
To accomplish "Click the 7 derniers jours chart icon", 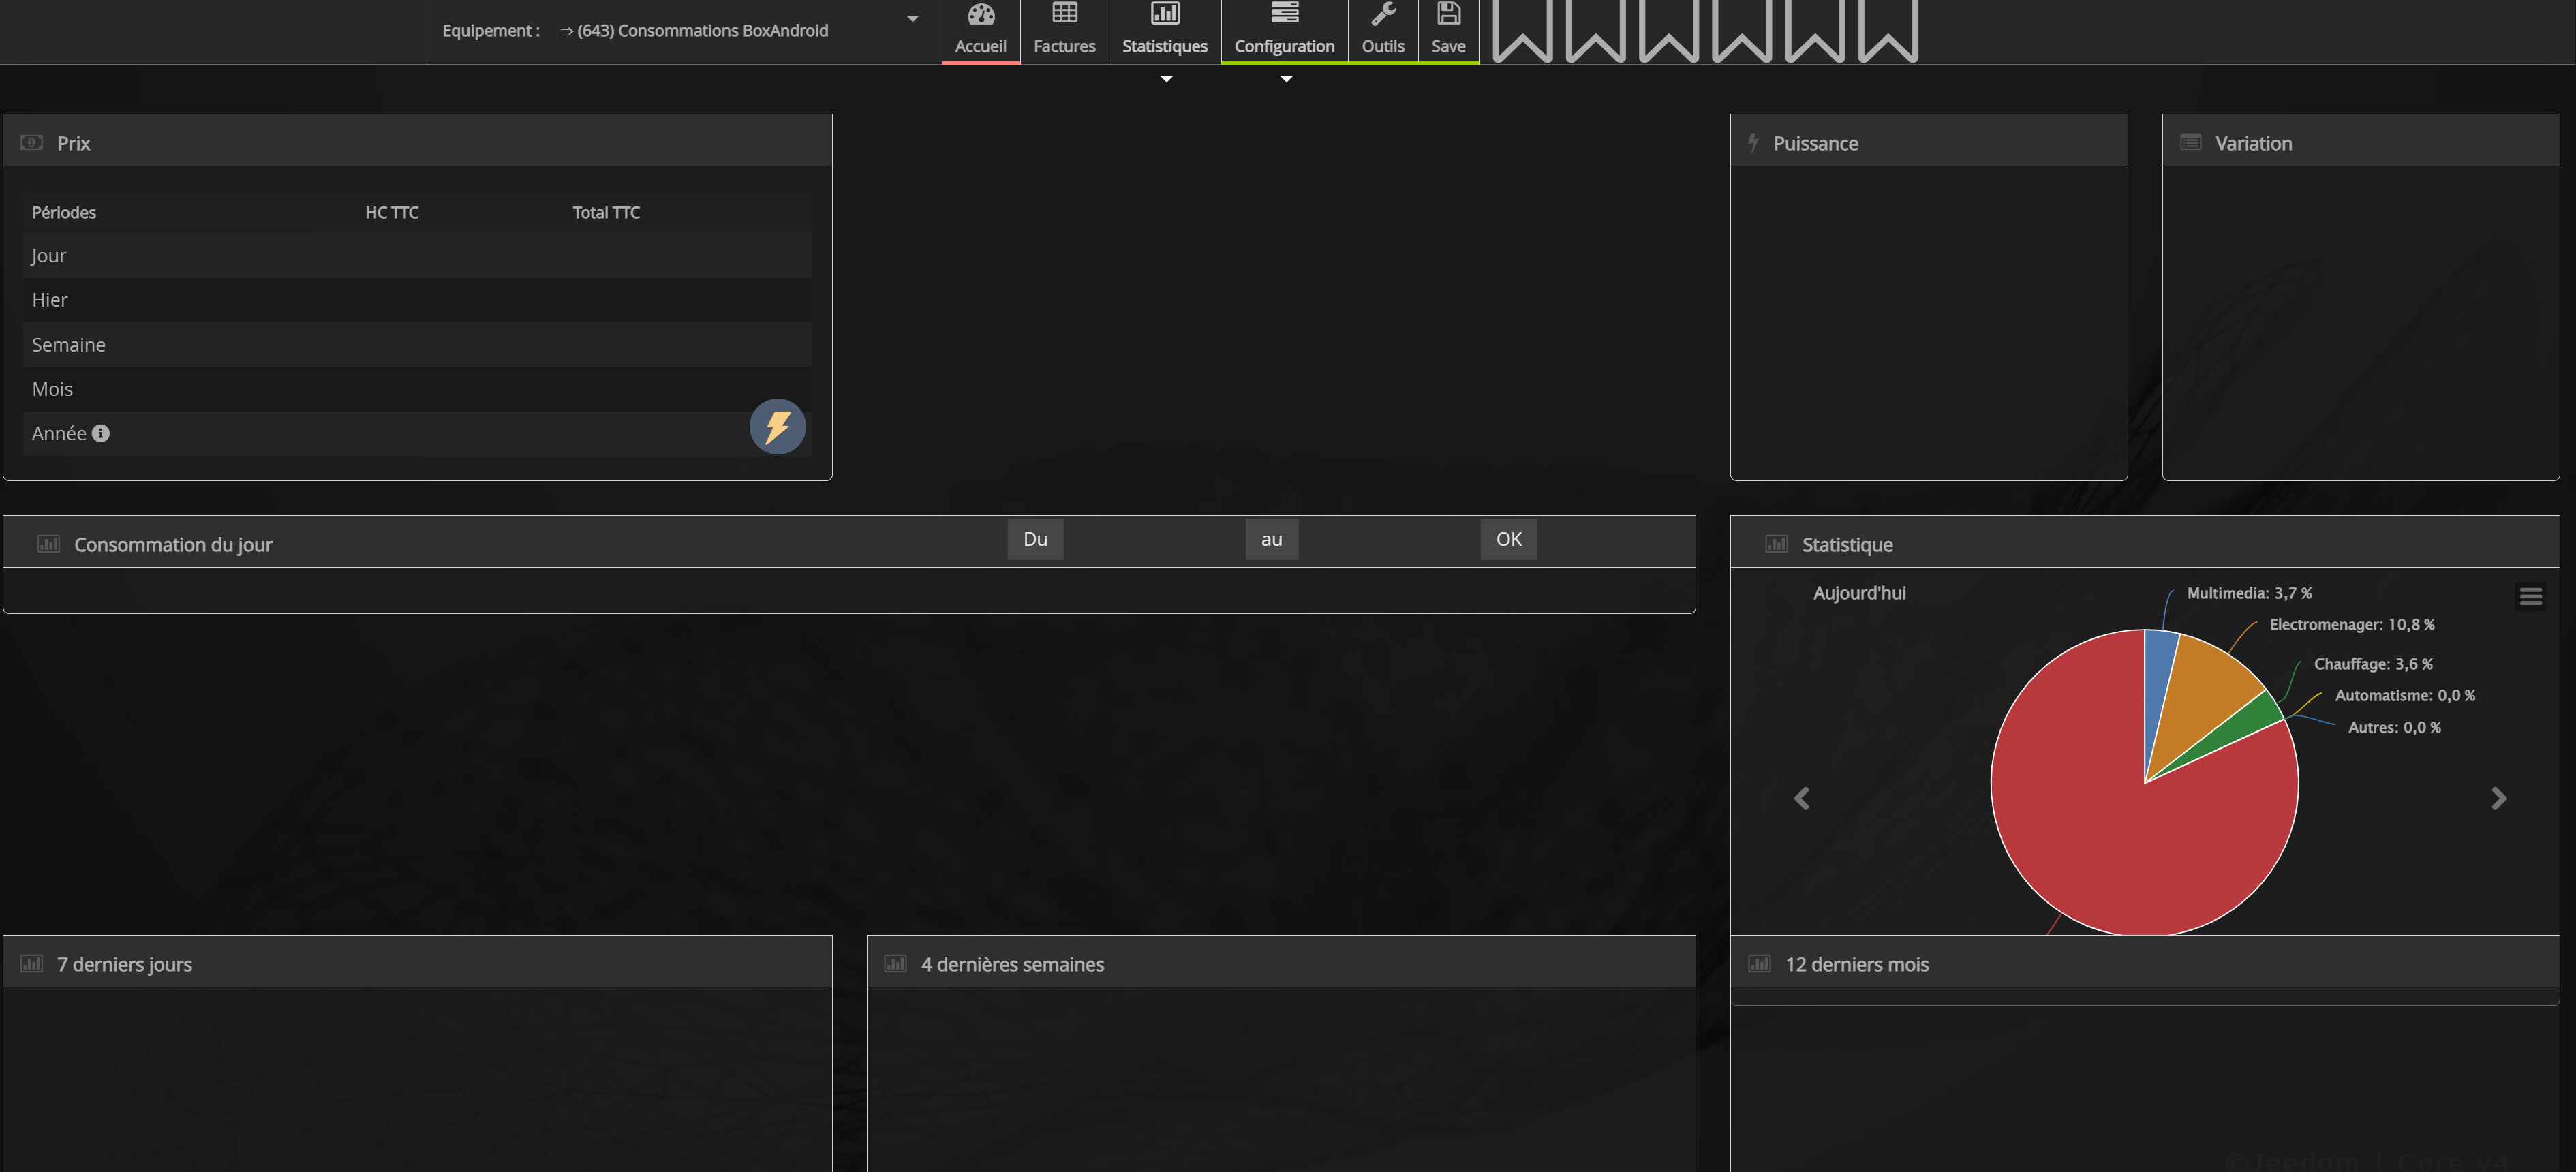I will click(x=32, y=963).
